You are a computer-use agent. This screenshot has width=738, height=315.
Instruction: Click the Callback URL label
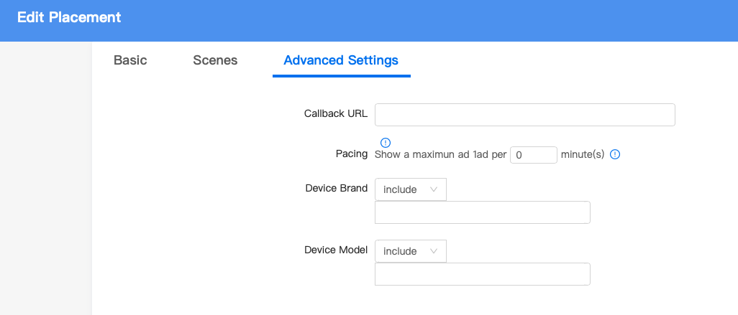[x=336, y=113]
